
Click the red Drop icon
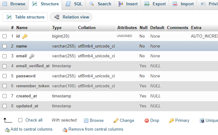(146, 121)
